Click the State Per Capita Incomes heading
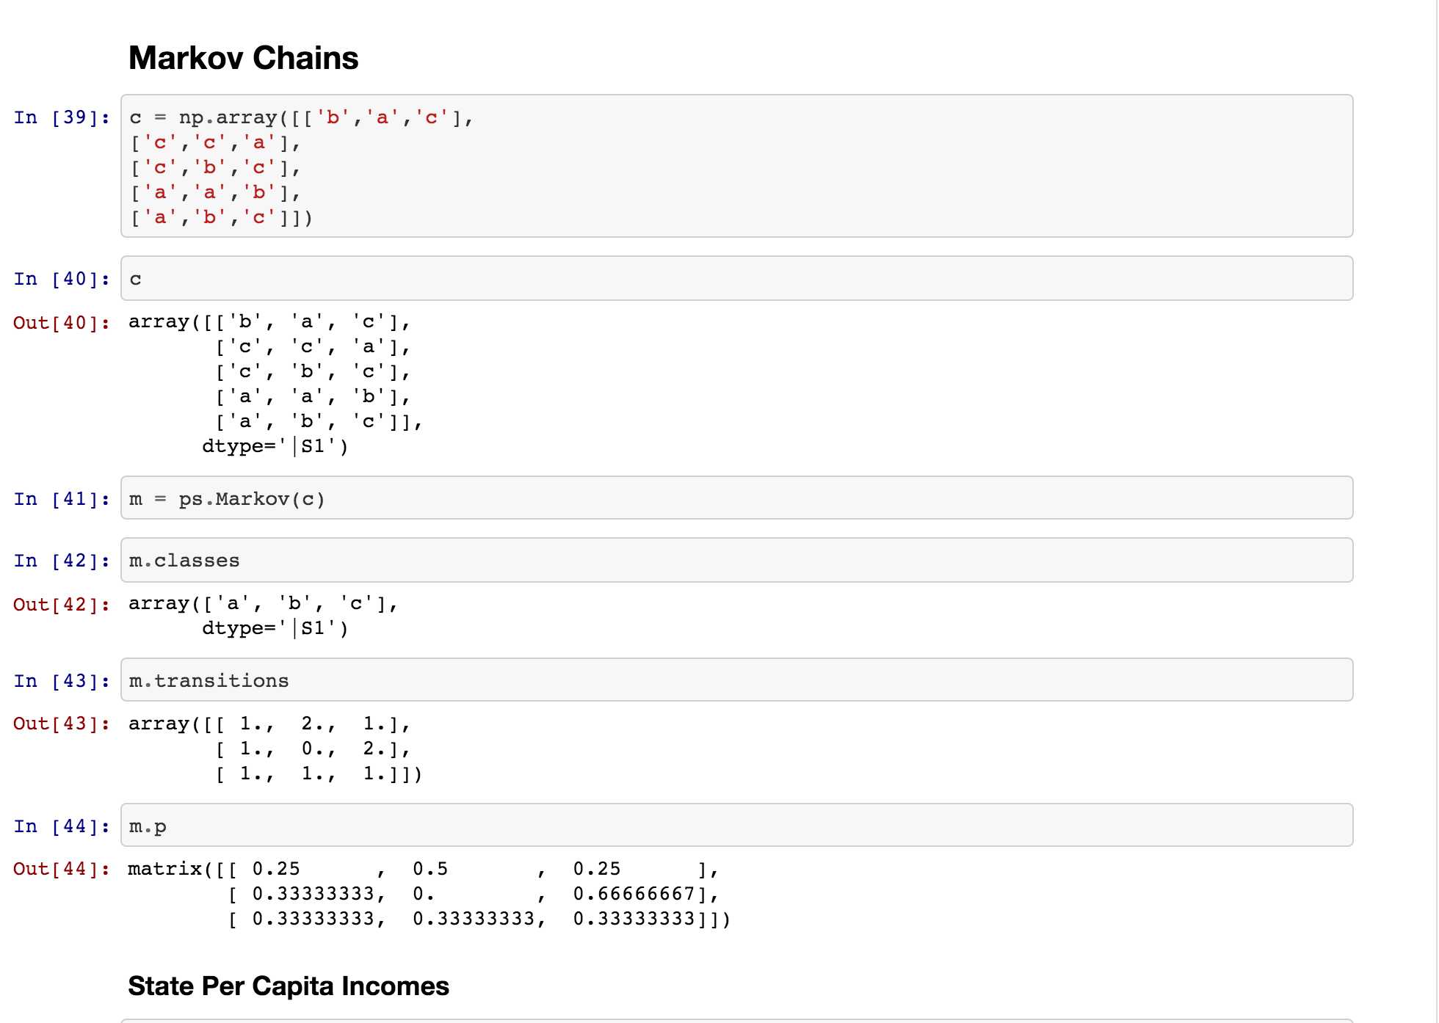Screen dimensions: 1439x1023 pos(289,986)
